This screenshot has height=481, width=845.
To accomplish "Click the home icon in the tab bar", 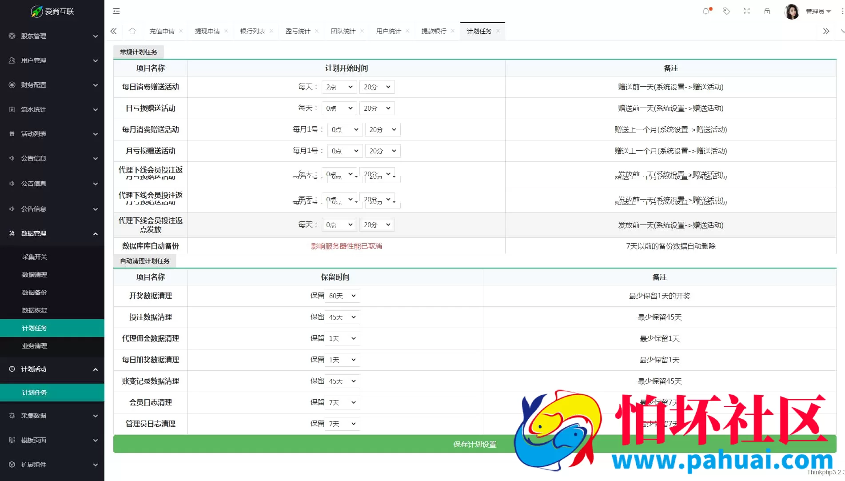I will tap(132, 31).
